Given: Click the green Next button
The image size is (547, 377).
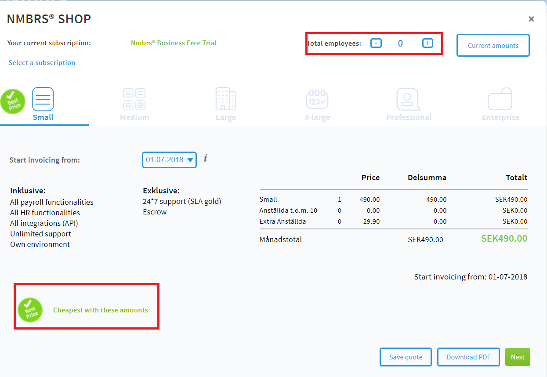Looking at the screenshot, I should point(518,357).
